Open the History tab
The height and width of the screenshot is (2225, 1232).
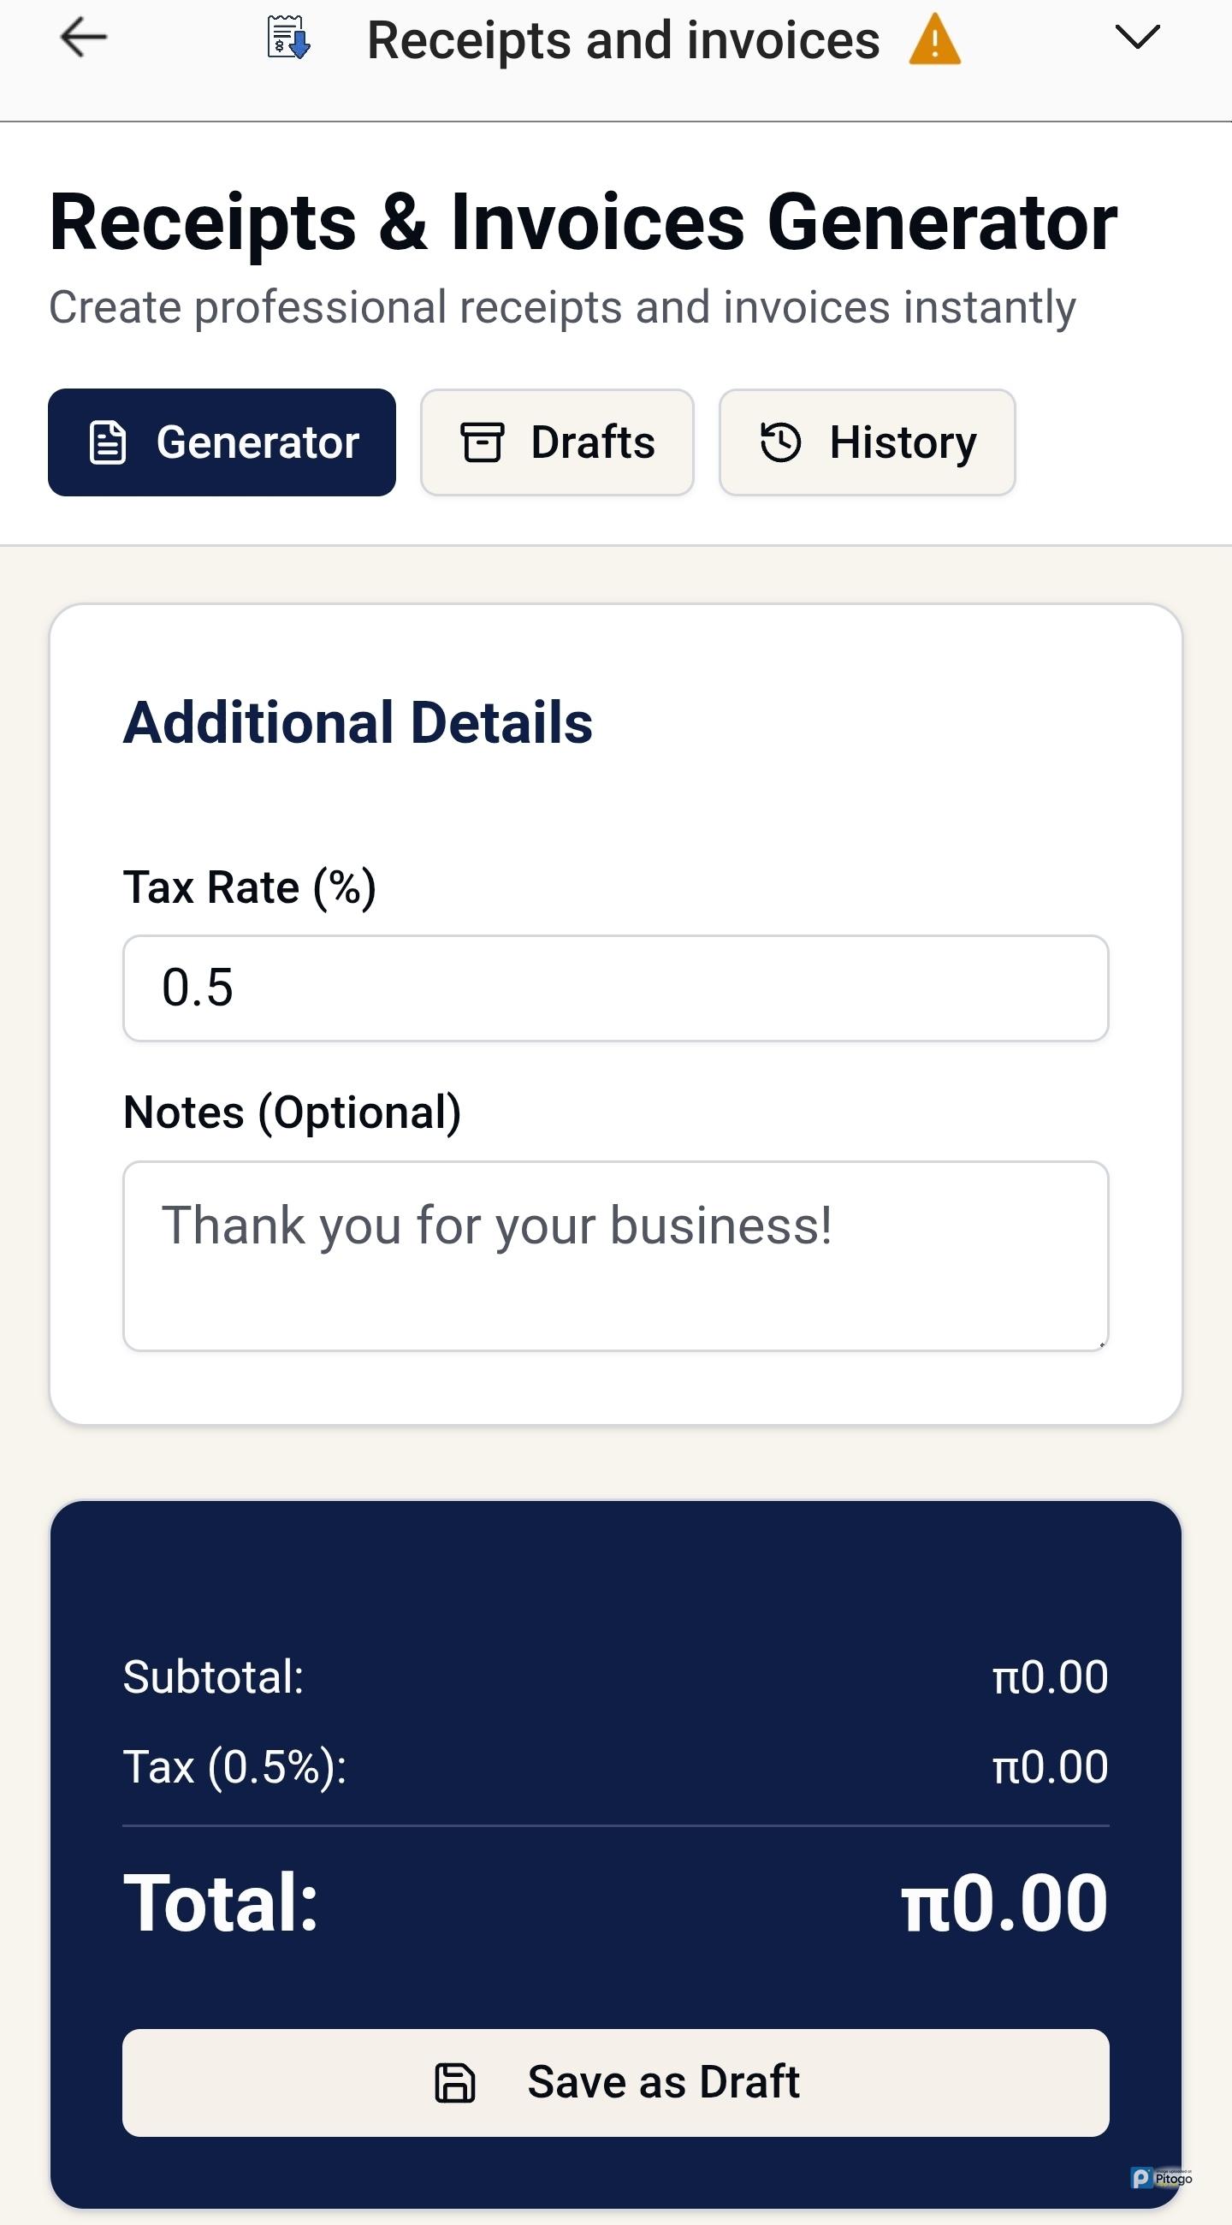(867, 443)
